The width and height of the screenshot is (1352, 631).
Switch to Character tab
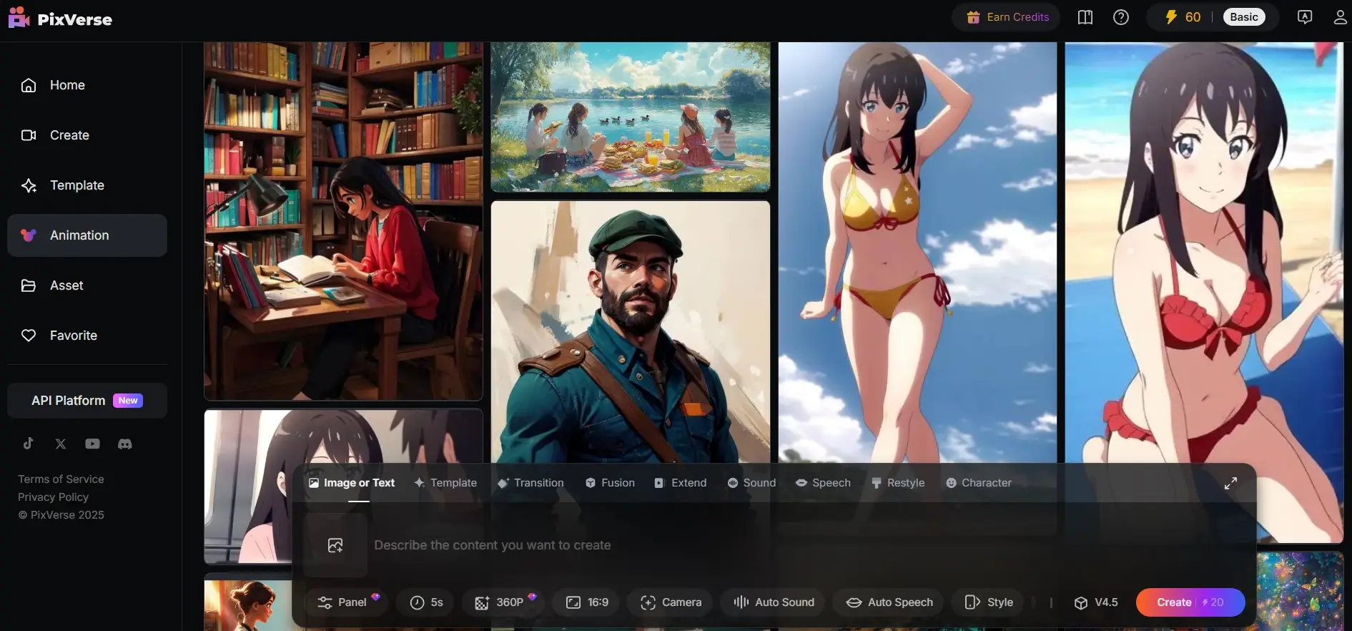(979, 483)
